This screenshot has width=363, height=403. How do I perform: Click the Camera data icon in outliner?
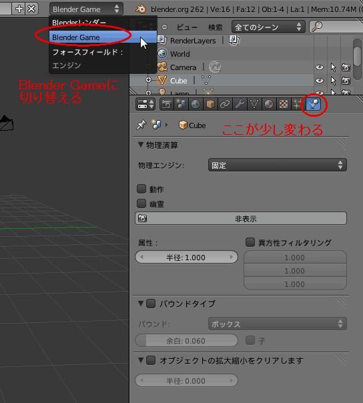[215, 67]
